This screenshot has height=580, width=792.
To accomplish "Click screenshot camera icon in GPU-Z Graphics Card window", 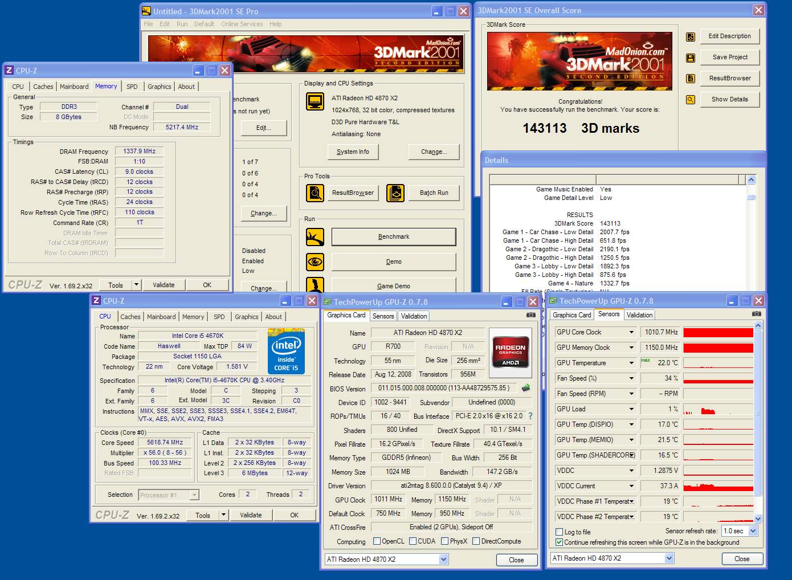I will coord(530,315).
